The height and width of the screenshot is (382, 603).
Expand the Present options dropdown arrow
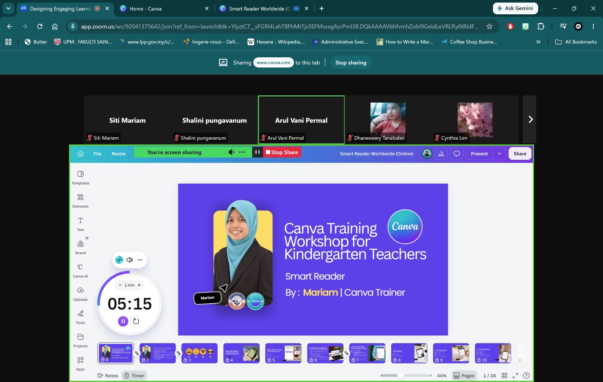tap(499, 153)
